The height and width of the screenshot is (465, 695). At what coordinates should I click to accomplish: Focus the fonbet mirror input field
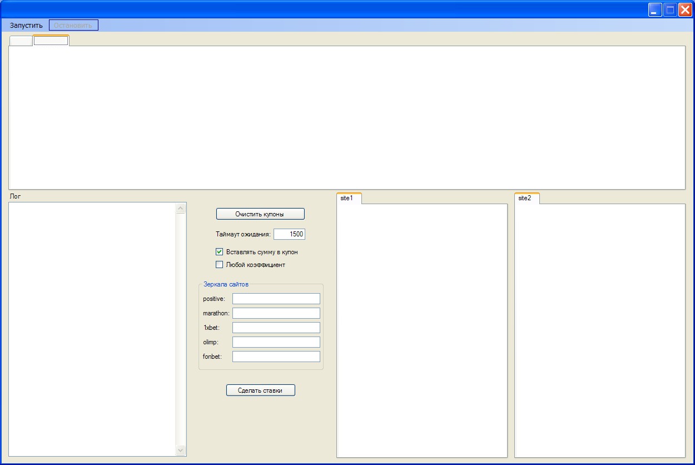coord(276,357)
